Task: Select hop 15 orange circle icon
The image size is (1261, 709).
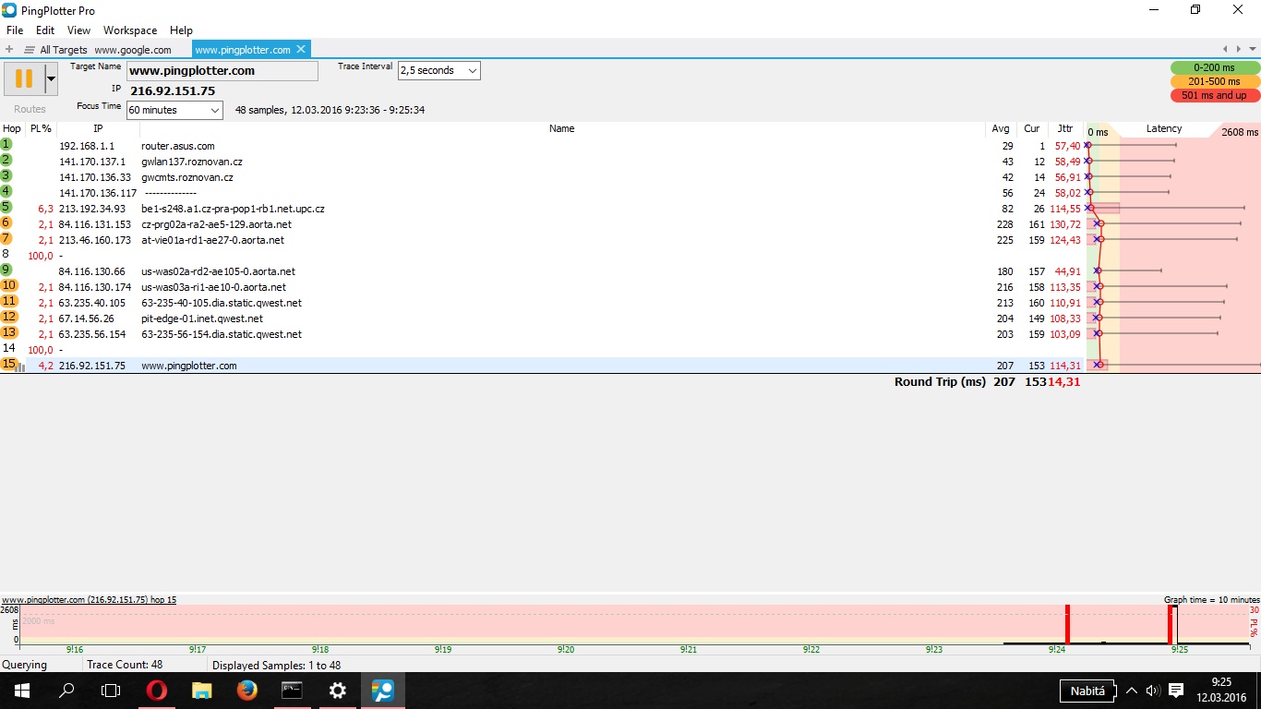Action: point(9,365)
